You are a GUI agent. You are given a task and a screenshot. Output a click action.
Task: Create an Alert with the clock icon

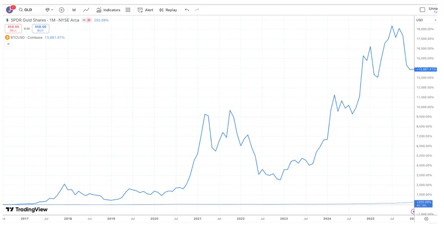145,10
